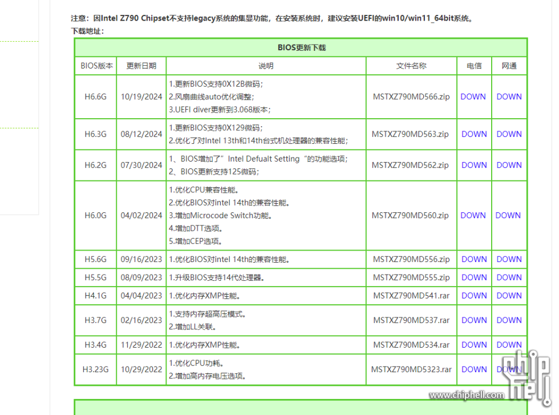
Task: Click the 电信 column header
Action: point(474,66)
